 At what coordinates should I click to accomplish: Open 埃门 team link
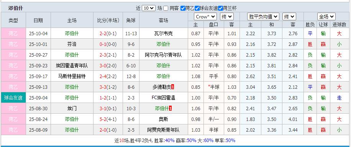[x=72, y=109]
